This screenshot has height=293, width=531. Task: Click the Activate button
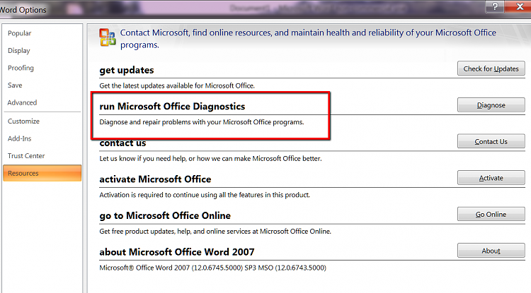click(x=491, y=178)
